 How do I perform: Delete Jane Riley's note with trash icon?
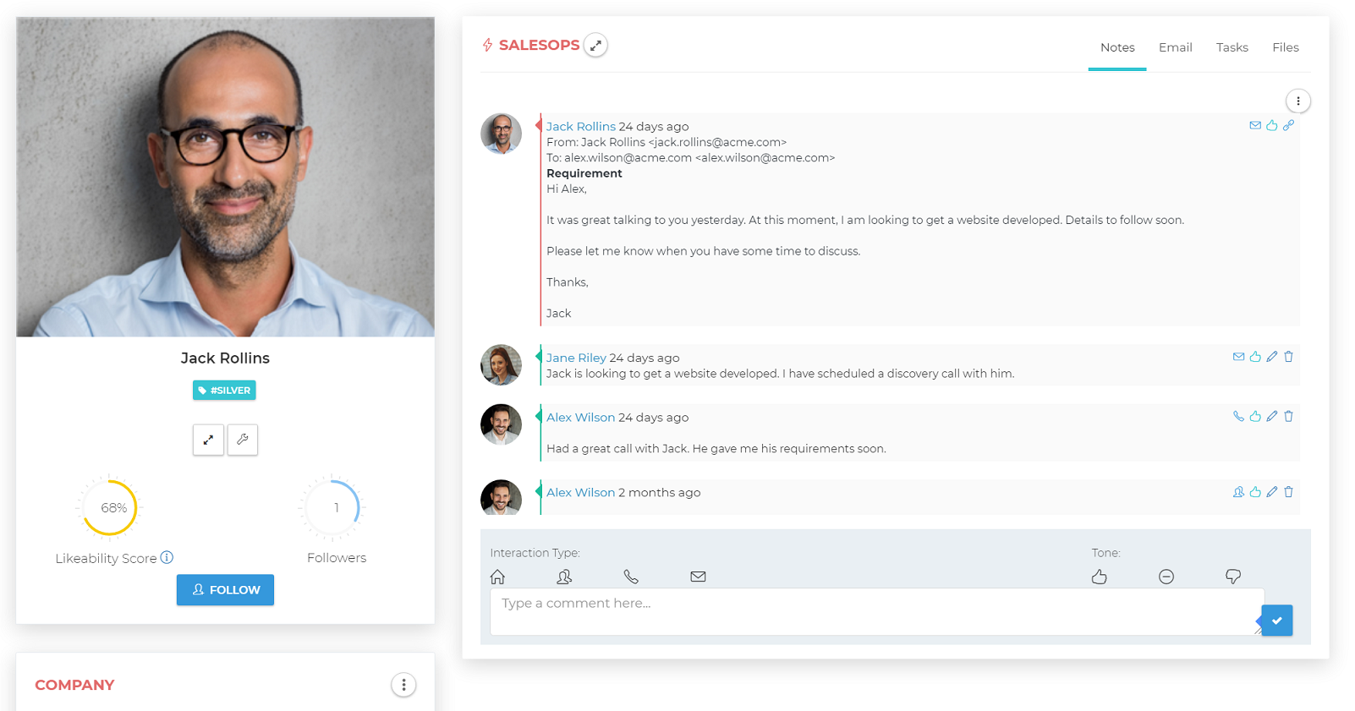click(1288, 357)
